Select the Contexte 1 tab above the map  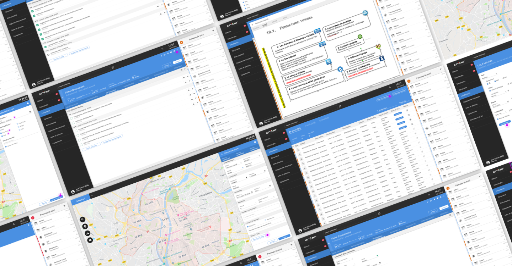point(80,200)
